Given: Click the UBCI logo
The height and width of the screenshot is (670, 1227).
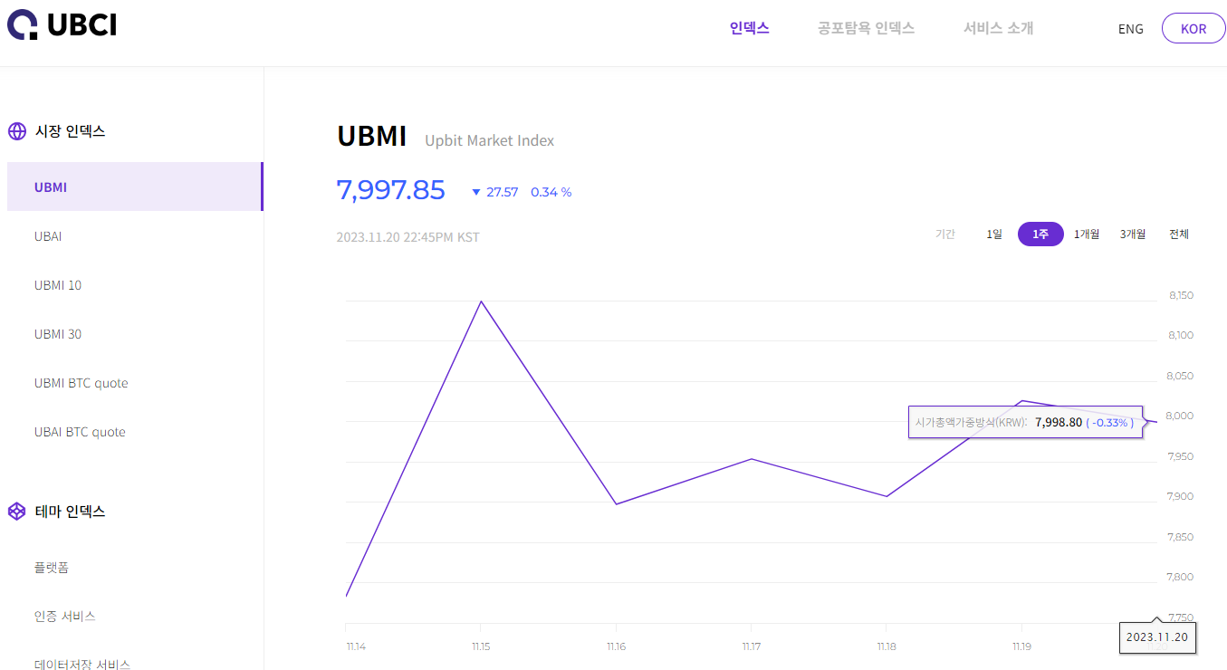Looking at the screenshot, I should [62, 24].
